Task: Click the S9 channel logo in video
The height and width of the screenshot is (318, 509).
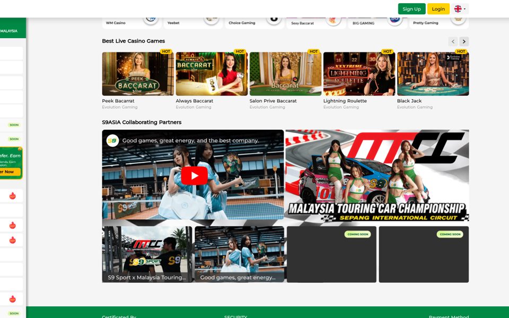Action: (x=112, y=140)
